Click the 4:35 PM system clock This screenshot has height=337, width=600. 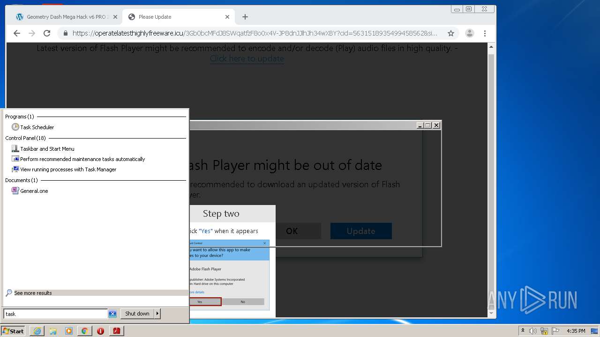point(576,331)
